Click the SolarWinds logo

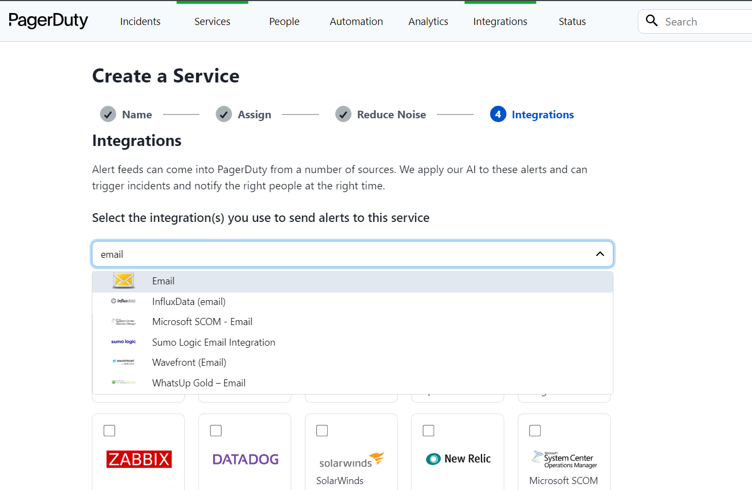click(352, 460)
